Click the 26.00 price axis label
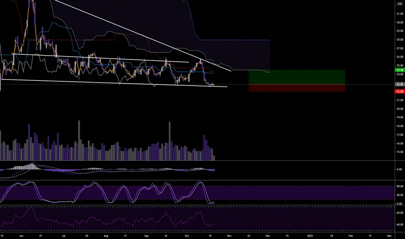405x239 pixels. (x=400, y=57)
